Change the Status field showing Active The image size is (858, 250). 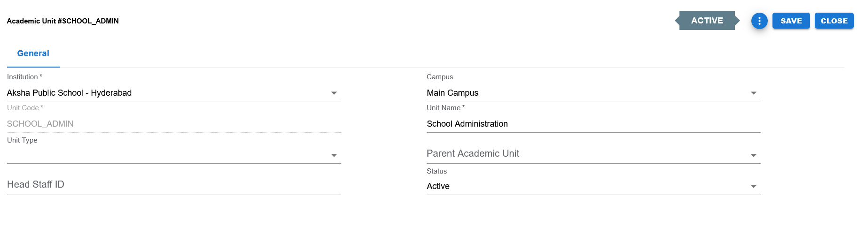[593, 186]
